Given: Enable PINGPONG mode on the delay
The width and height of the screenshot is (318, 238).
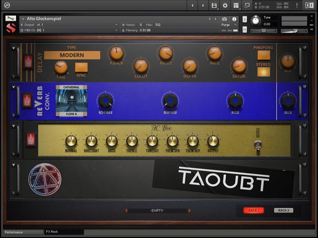Looking at the screenshot, I should [x=264, y=55].
